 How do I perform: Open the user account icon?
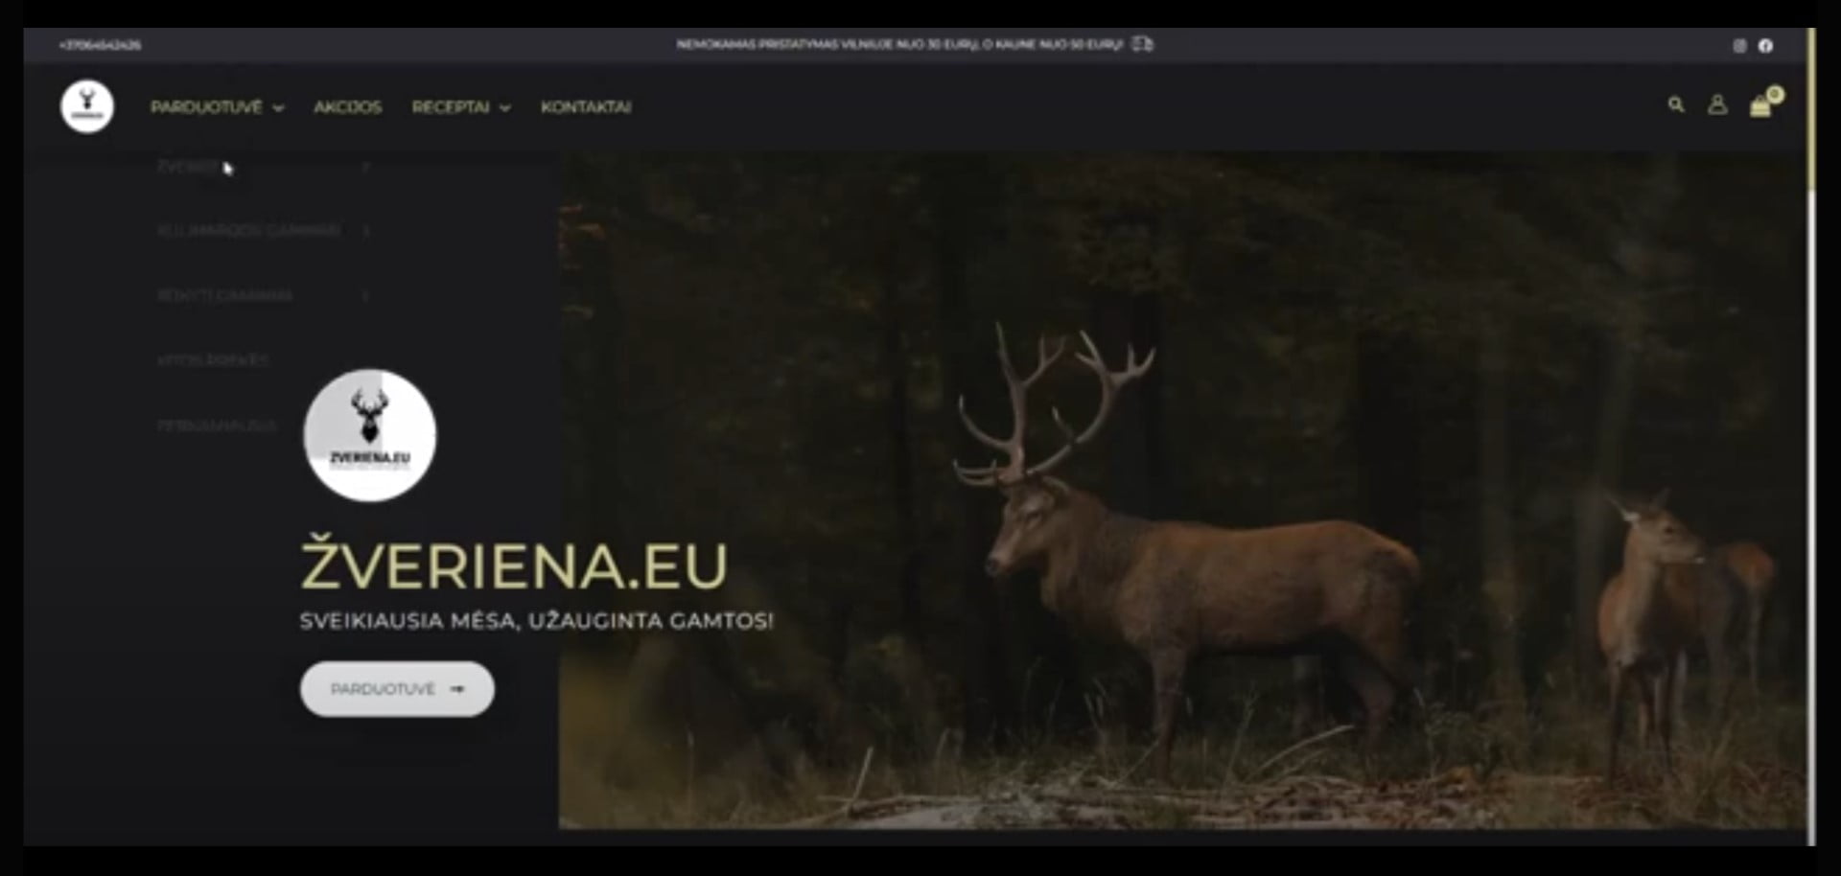[1717, 105]
